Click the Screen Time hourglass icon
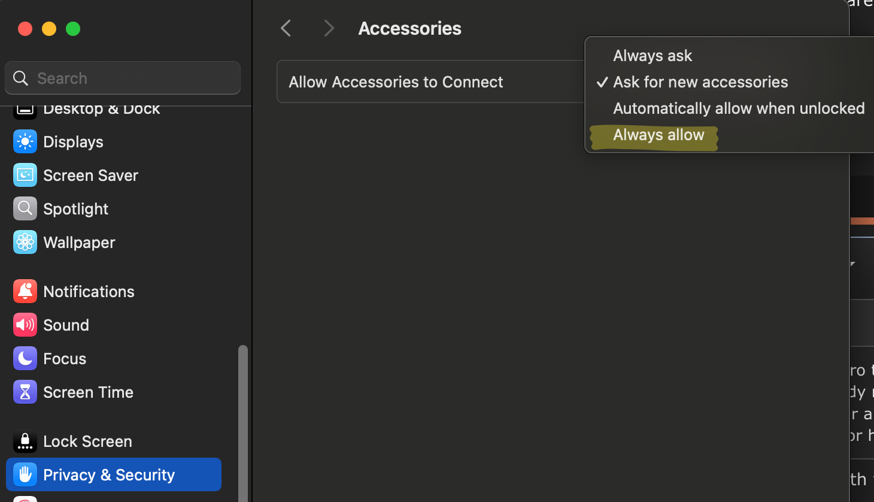874x502 pixels. (25, 392)
